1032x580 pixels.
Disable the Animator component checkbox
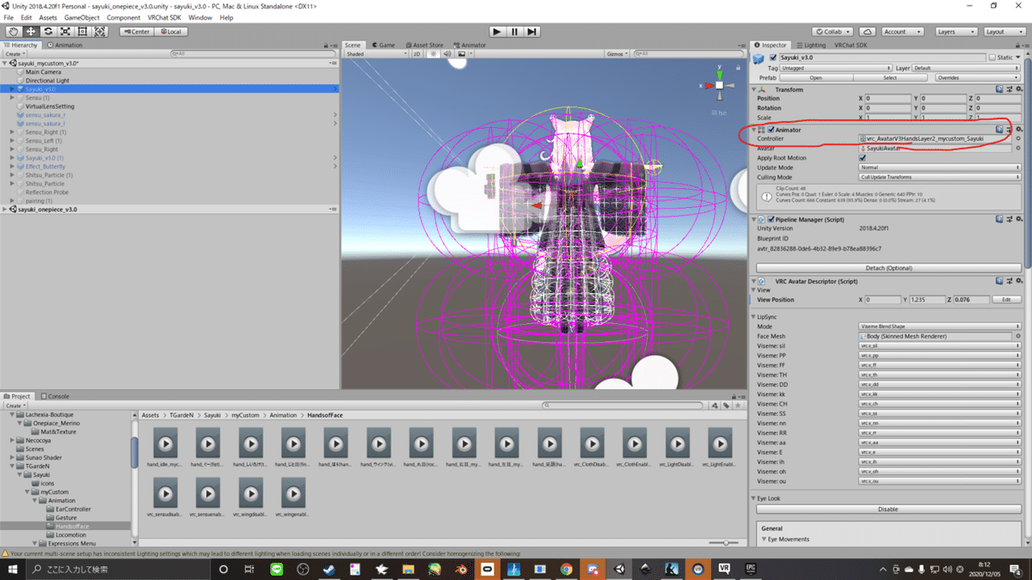[x=771, y=130]
